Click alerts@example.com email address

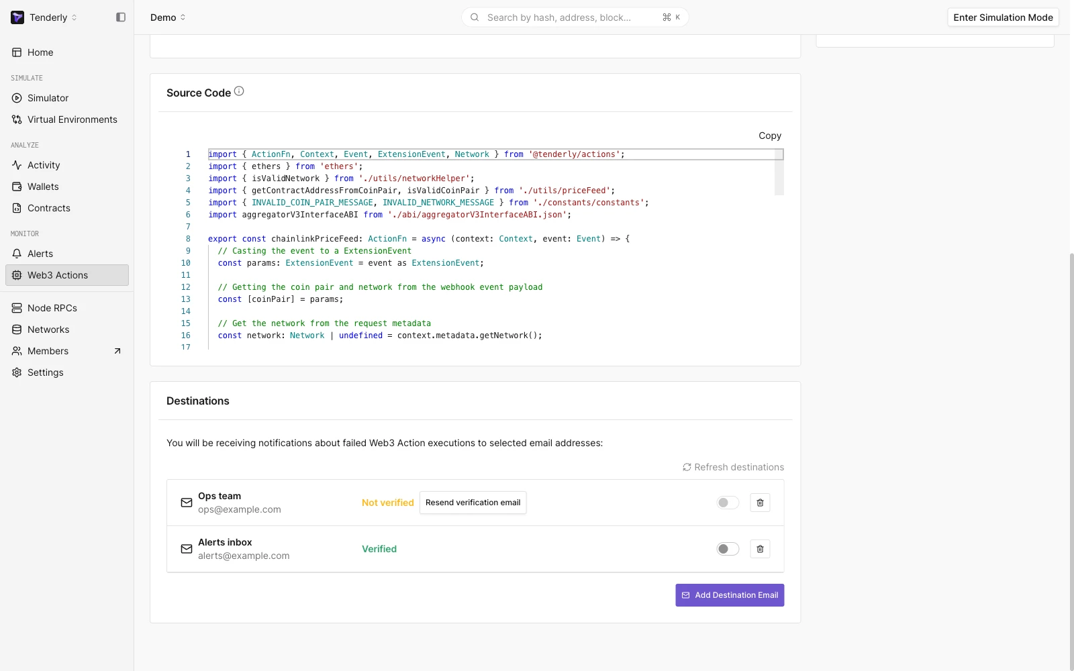tap(244, 556)
